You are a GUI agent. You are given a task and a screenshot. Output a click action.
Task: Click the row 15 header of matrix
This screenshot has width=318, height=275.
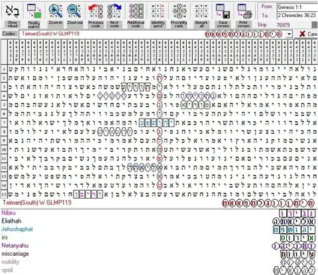[4, 194]
